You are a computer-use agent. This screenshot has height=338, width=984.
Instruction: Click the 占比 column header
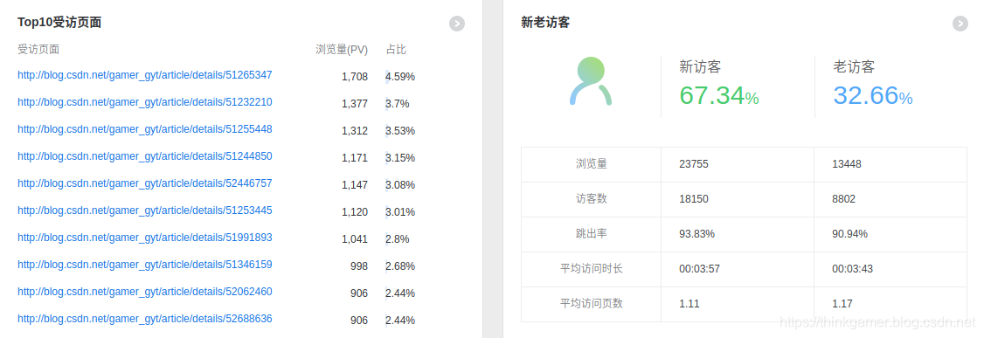pyautogui.click(x=396, y=50)
